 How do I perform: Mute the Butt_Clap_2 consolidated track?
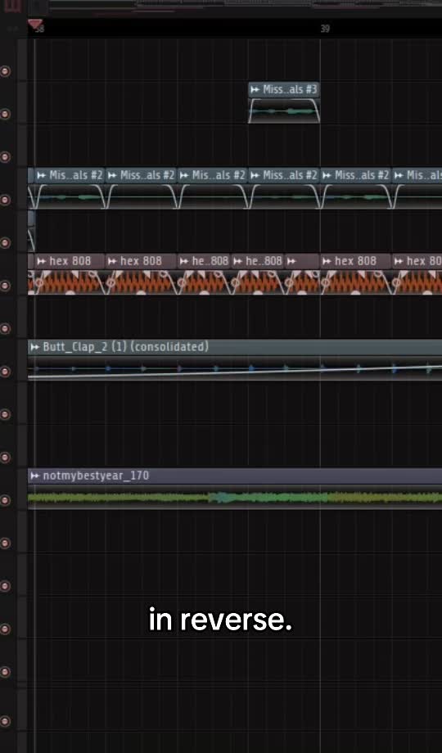[x=5, y=372]
